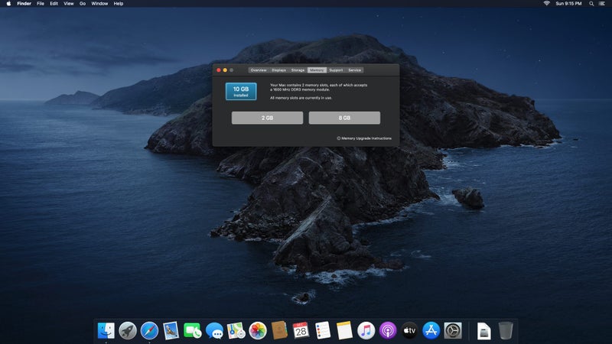Click the Wi-Fi status icon
Viewport: 612px width, 344px height.
(x=546, y=4)
